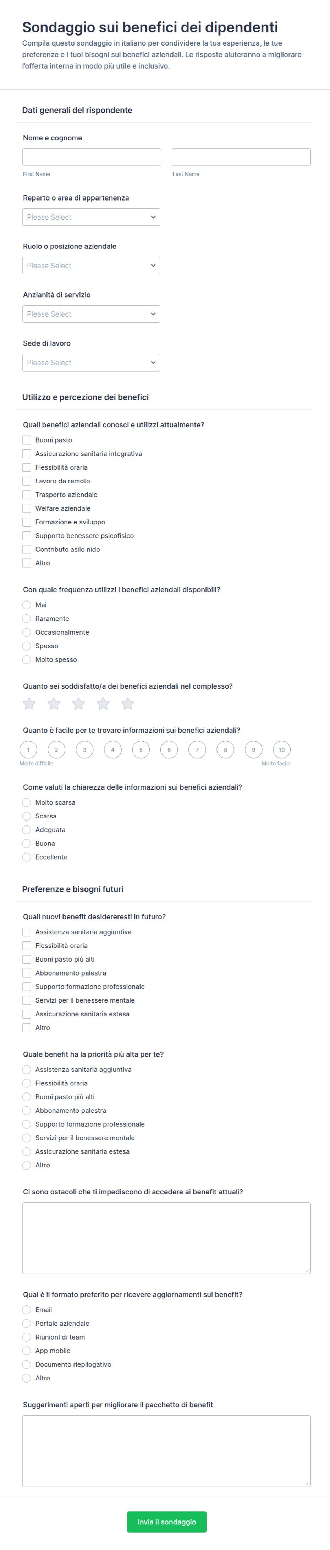Select the third satisfaction star
Viewport: 330px width, 1550px height.
[x=78, y=704]
